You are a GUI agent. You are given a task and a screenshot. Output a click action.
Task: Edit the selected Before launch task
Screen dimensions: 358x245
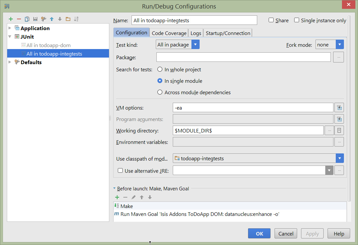[133, 197]
